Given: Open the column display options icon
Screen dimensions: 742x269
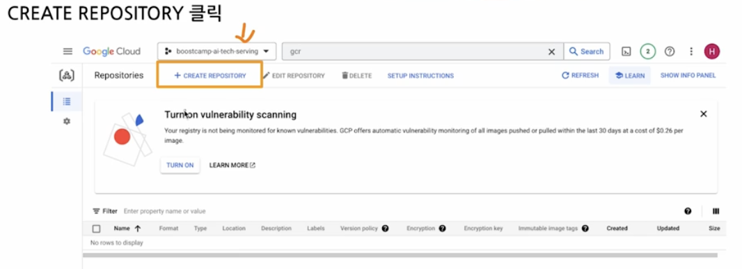Looking at the screenshot, I should tap(716, 211).
